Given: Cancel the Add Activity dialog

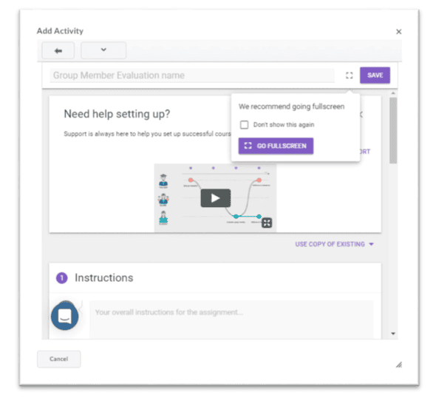Looking at the screenshot, I should point(58,359).
